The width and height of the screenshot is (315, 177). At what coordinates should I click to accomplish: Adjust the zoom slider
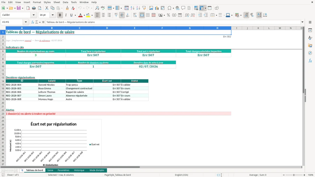coord(294,175)
